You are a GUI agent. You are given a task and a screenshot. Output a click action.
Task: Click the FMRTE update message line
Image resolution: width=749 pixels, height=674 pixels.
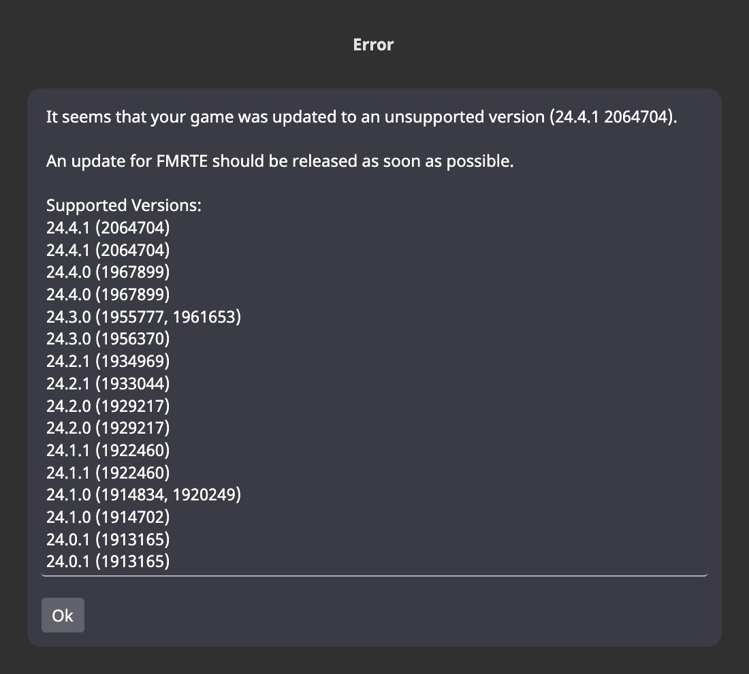click(280, 161)
